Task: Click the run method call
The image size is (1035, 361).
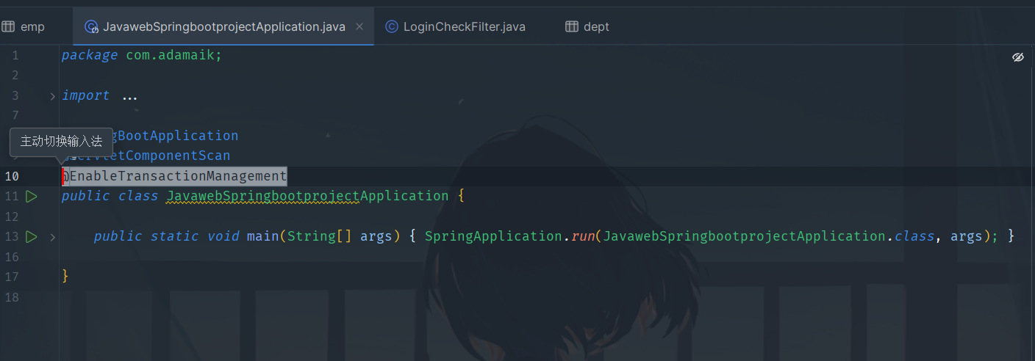Action: (x=582, y=236)
